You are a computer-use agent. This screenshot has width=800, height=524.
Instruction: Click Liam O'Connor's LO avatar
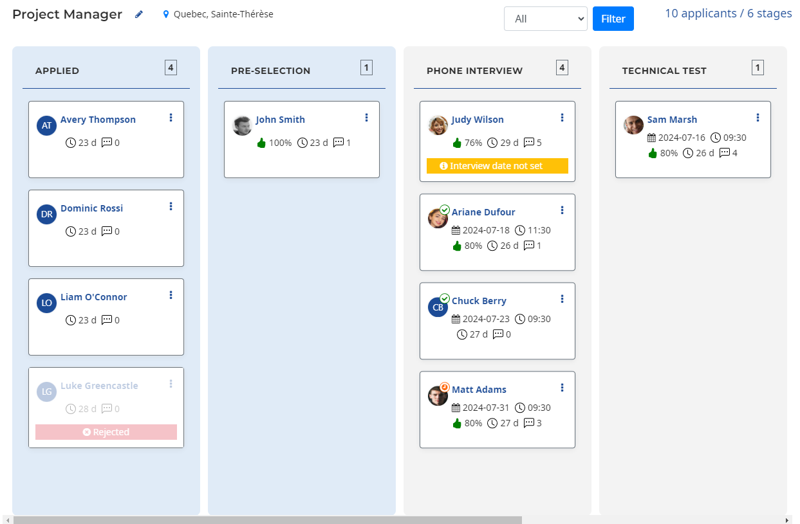[46, 303]
